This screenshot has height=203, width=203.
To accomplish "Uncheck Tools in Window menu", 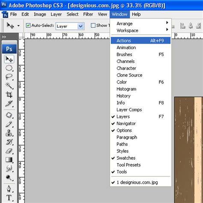I will 140,172.
